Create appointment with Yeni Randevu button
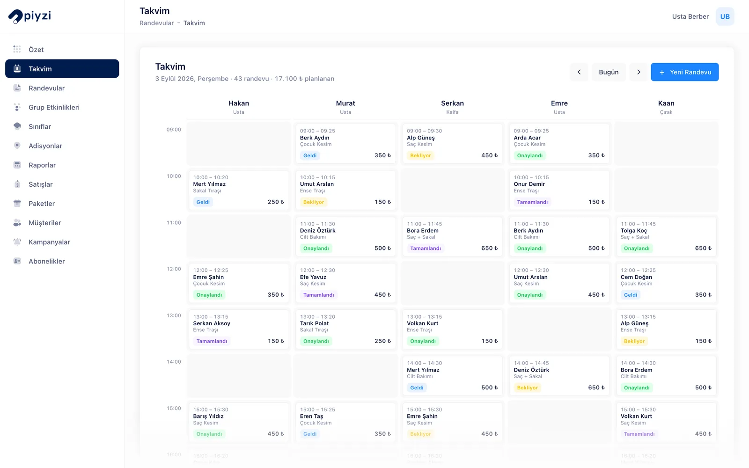Viewport: 749px width, 468px height. point(684,72)
